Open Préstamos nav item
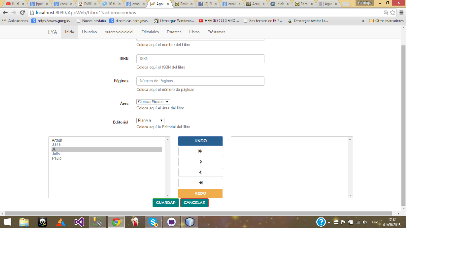Screen dimensions: 451x253 click(x=216, y=32)
